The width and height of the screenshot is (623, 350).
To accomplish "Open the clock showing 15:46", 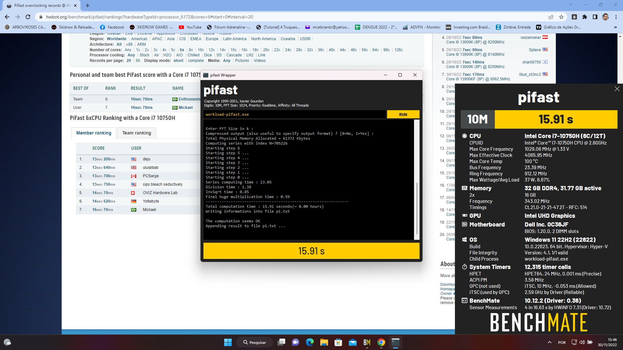I will tap(607, 342).
